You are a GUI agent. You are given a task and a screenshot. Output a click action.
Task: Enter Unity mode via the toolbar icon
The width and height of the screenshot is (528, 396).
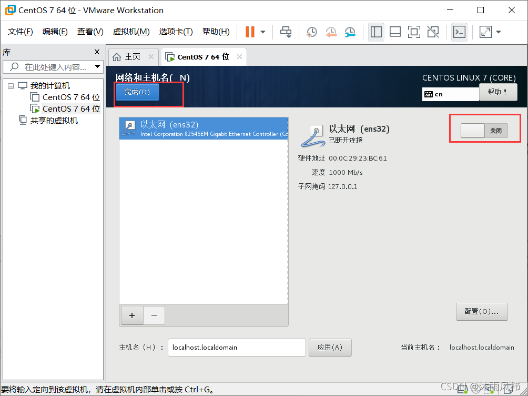coord(433,32)
